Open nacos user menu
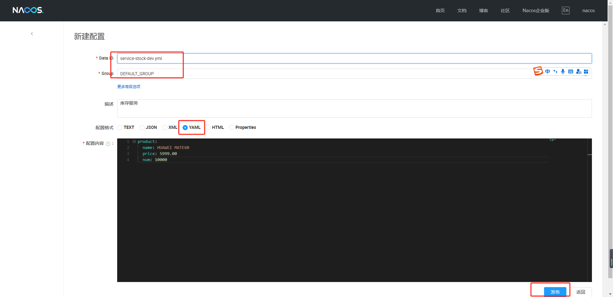Viewport: 613px width, 297px height. (x=588, y=11)
